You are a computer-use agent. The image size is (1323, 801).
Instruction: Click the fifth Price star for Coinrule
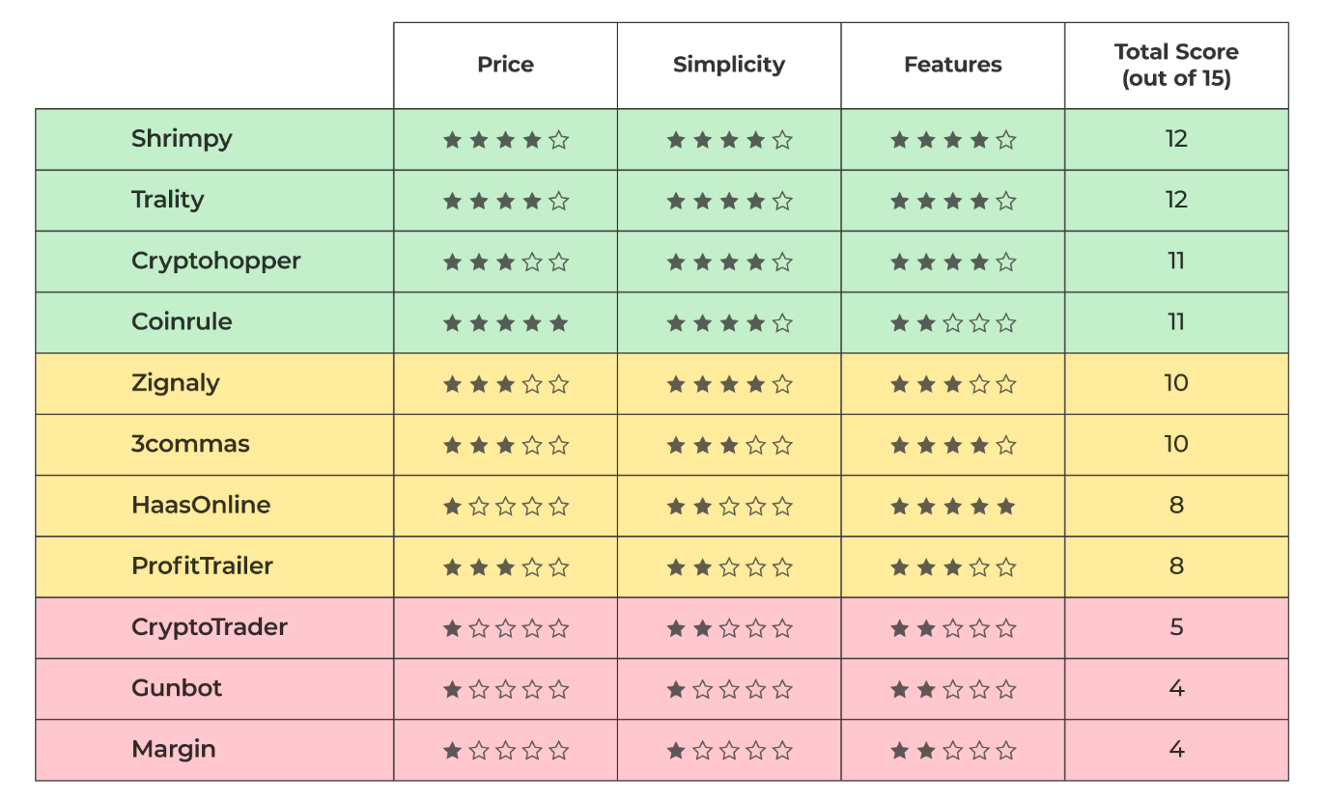[558, 323]
